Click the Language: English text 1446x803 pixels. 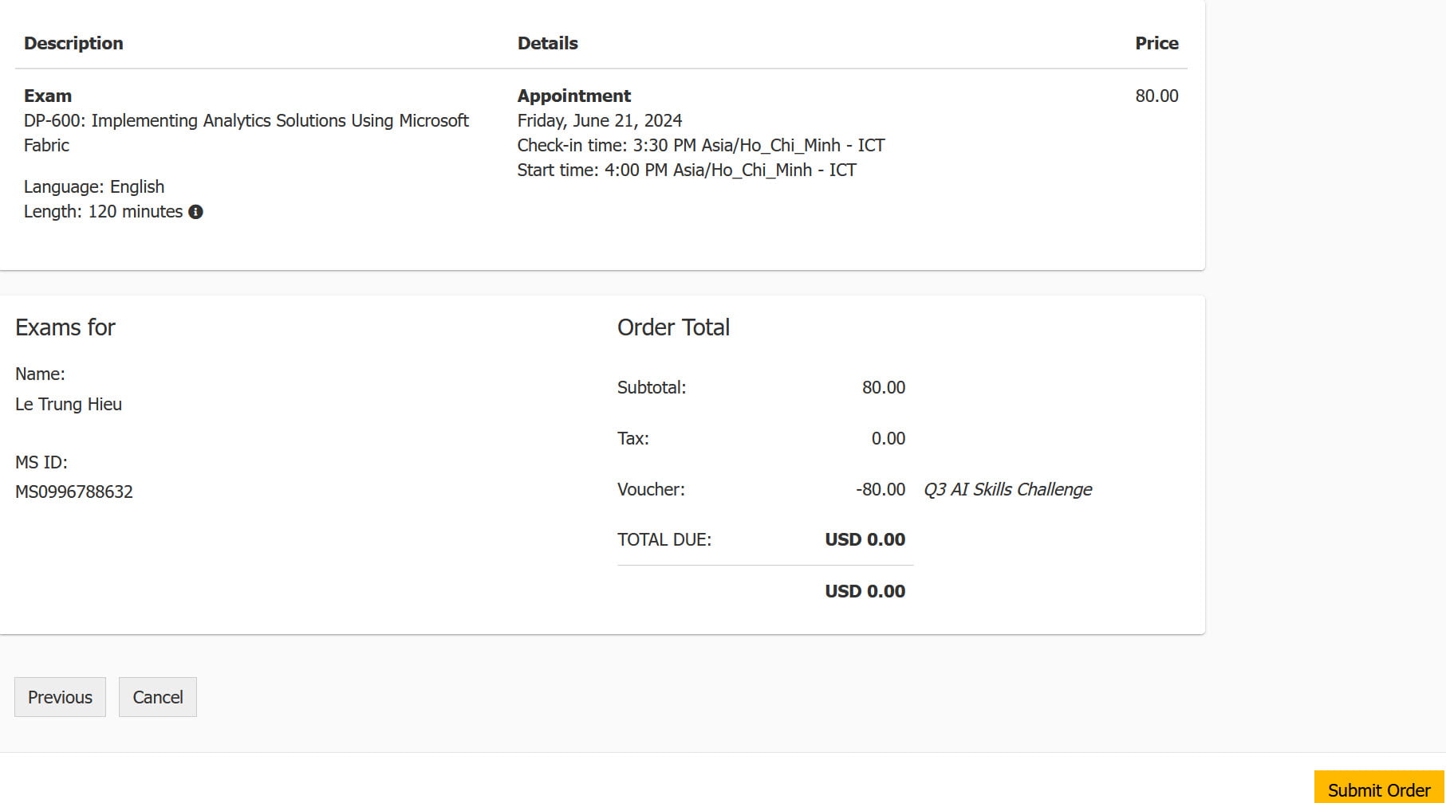pyautogui.click(x=94, y=186)
